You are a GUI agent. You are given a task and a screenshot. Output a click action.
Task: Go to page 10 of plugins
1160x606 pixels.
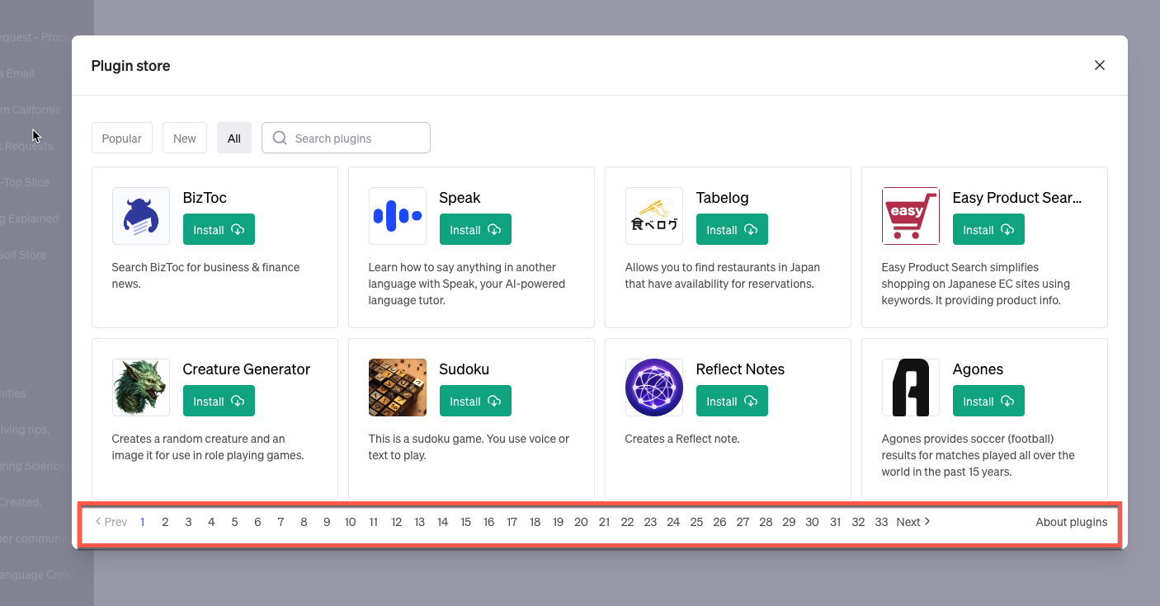pyautogui.click(x=350, y=522)
